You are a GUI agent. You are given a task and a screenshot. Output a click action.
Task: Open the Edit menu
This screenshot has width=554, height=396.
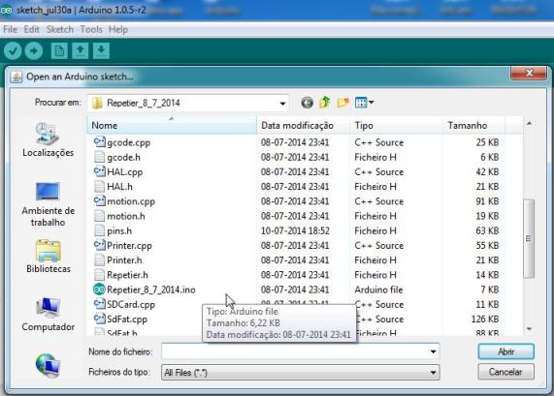coord(31,30)
